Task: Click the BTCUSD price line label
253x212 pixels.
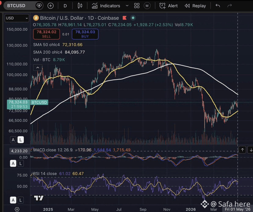Action: tap(39, 102)
